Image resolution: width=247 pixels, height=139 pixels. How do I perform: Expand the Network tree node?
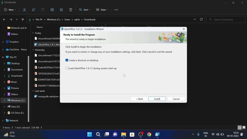(3, 120)
